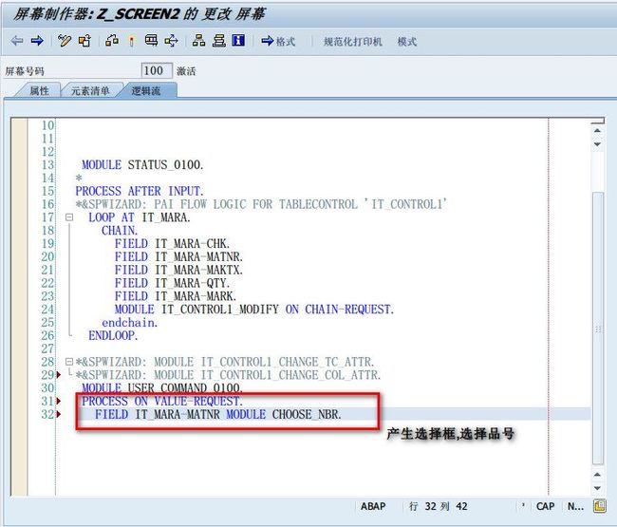Click MODULE USER_COMMAND_0100. line

tap(162, 388)
